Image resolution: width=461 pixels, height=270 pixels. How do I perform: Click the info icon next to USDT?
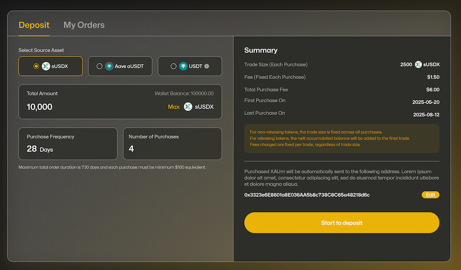(207, 66)
